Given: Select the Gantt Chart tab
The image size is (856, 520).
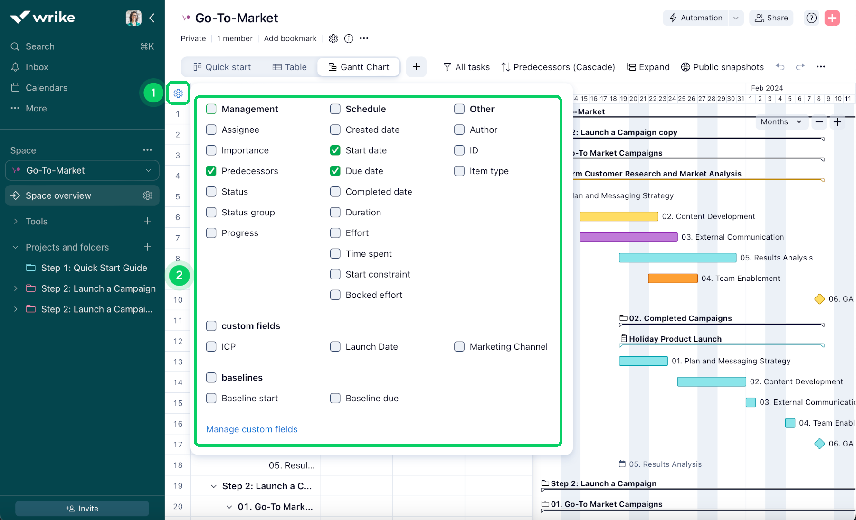Looking at the screenshot, I should click(x=359, y=67).
